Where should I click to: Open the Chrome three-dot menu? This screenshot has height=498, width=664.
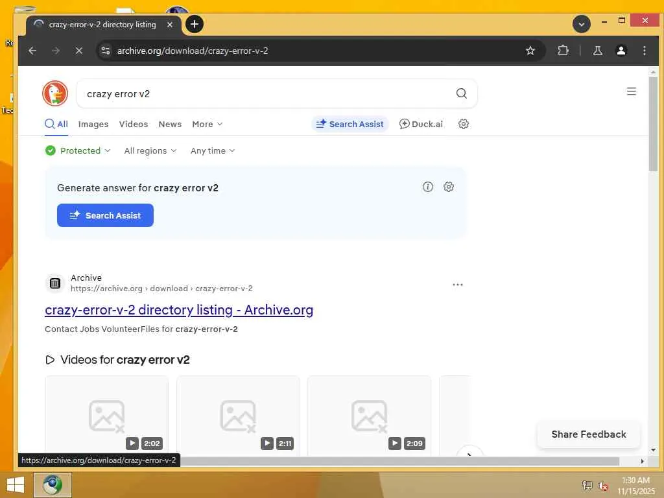[x=645, y=51]
